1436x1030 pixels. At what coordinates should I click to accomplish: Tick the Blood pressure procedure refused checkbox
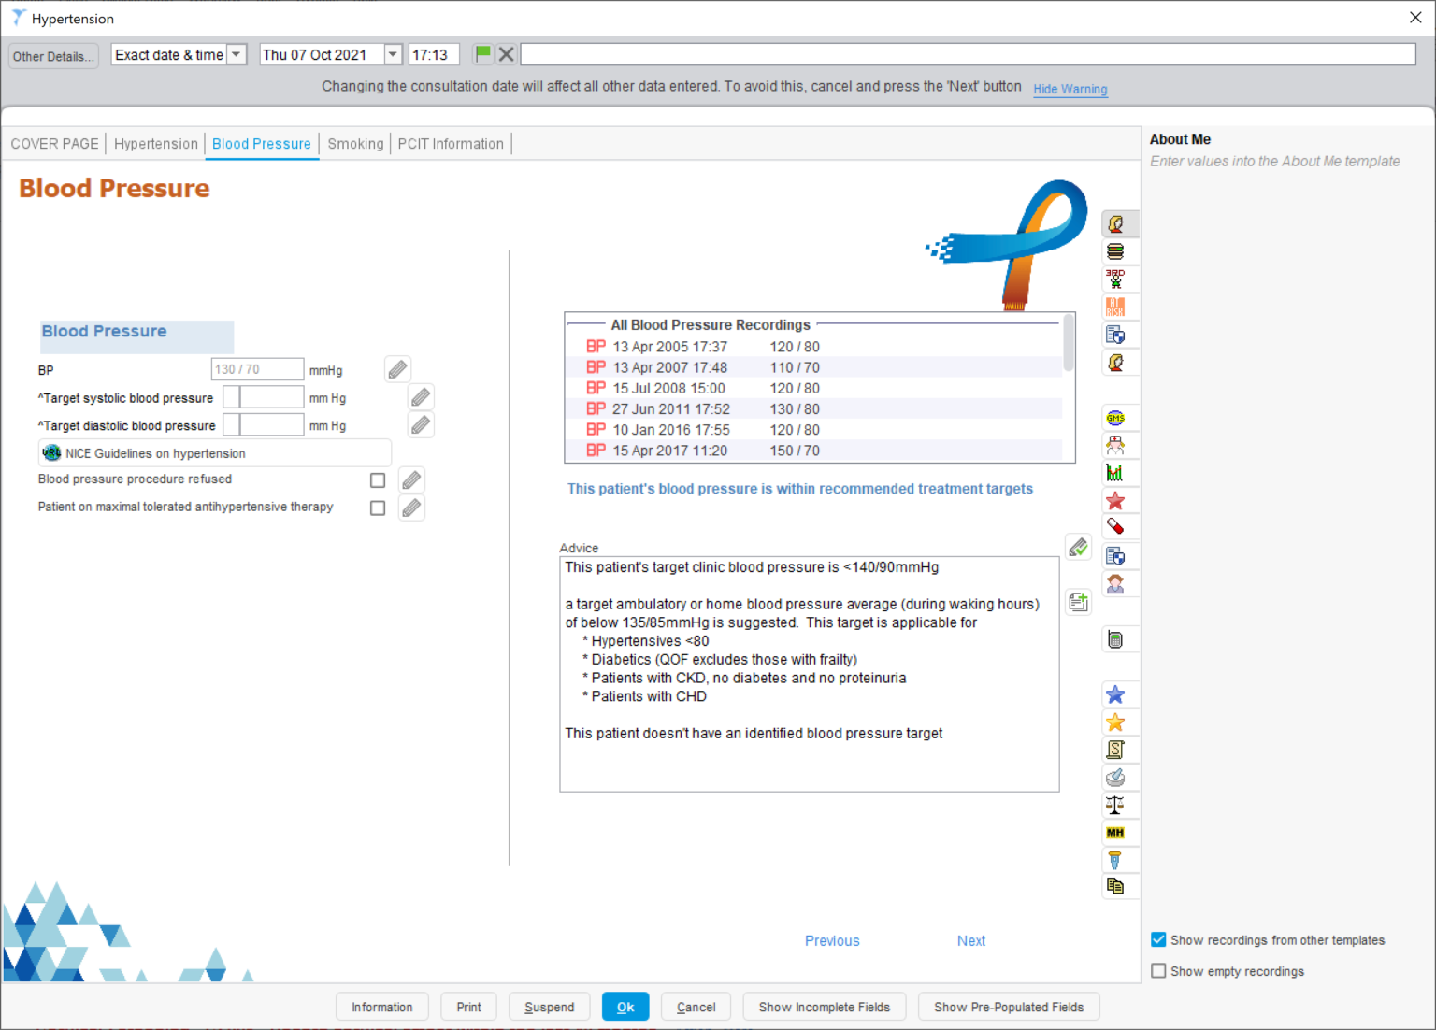click(x=378, y=479)
